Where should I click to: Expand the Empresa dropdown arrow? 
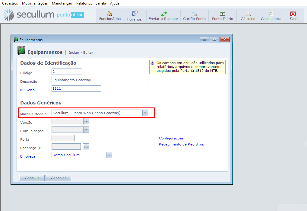click(109, 155)
